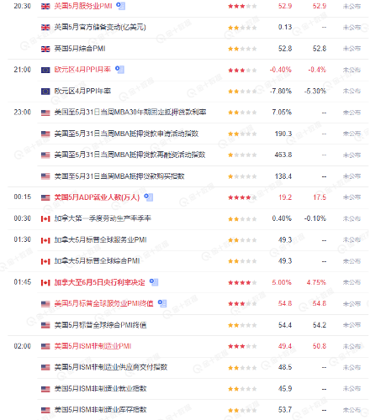Click the 20:30 time label
Screen dimensions: 370x420
tap(23, 6)
